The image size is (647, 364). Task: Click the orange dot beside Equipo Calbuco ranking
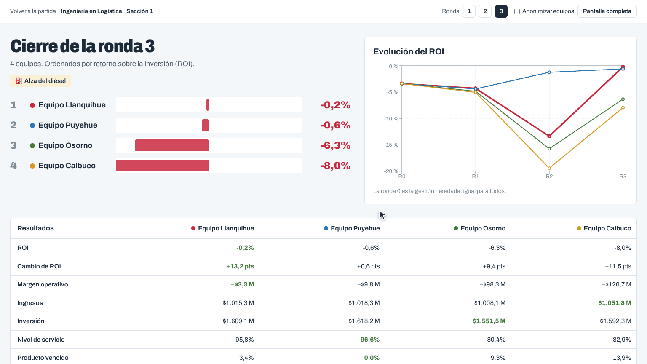click(32, 166)
